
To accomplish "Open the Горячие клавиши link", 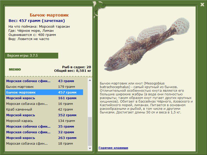I will pos(113,148).
